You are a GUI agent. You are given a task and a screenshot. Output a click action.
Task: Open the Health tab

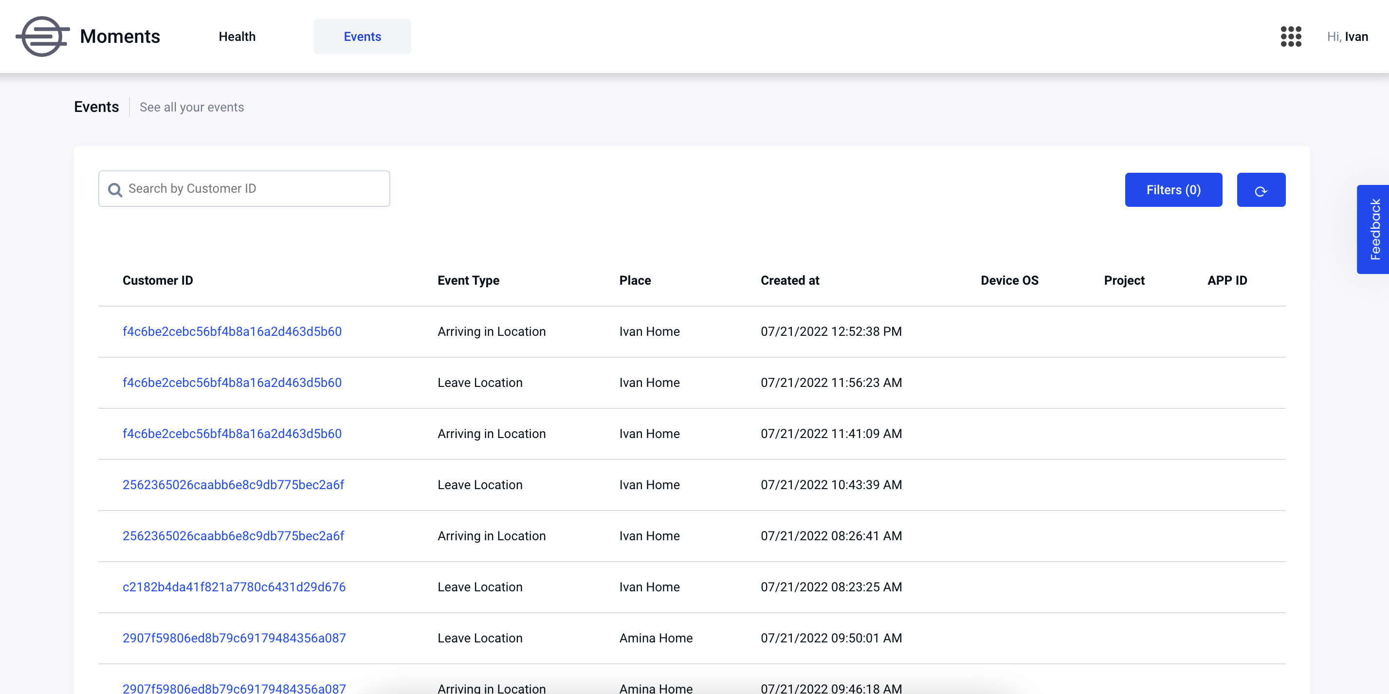(x=237, y=36)
